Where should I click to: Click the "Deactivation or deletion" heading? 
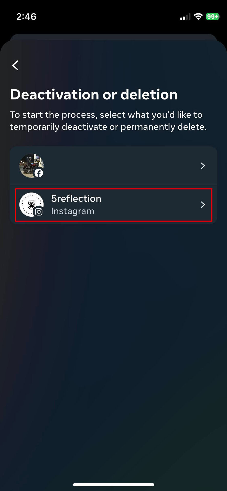pos(94,94)
